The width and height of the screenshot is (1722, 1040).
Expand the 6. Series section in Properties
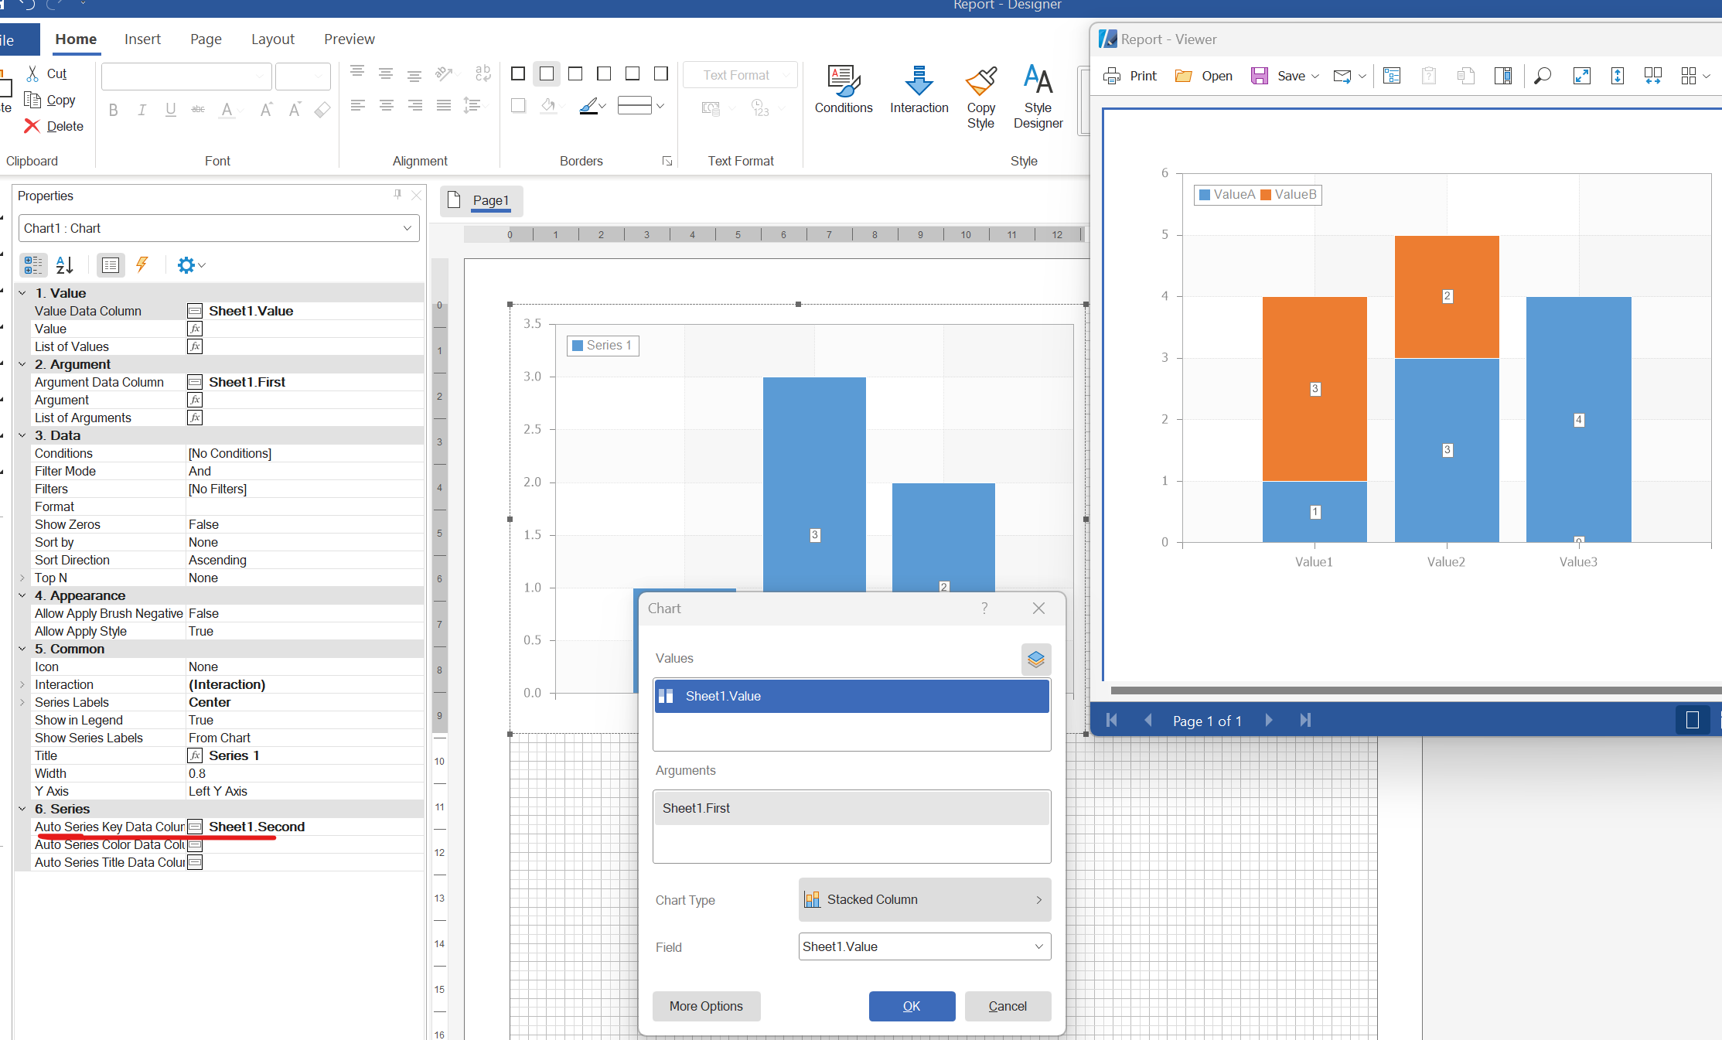(x=21, y=808)
